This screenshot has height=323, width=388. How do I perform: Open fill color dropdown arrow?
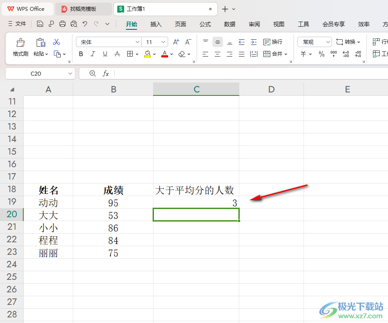154,54
